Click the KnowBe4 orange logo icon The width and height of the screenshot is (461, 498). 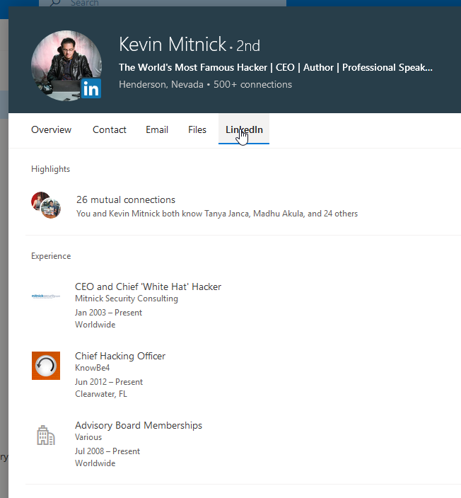coord(46,366)
